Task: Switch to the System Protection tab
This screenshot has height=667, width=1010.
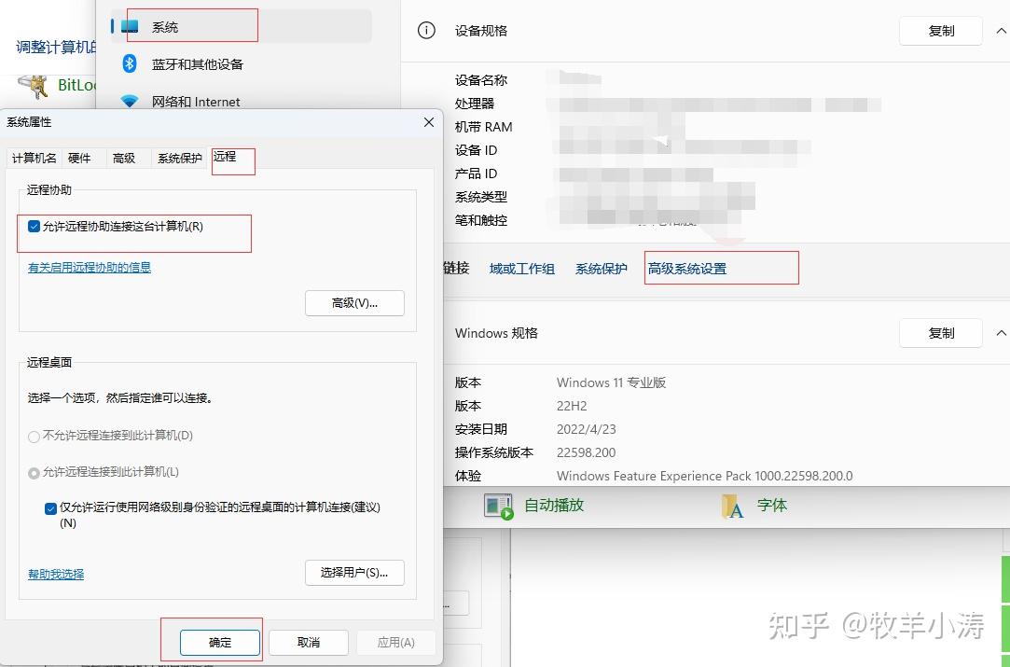Action: pyautogui.click(x=179, y=159)
